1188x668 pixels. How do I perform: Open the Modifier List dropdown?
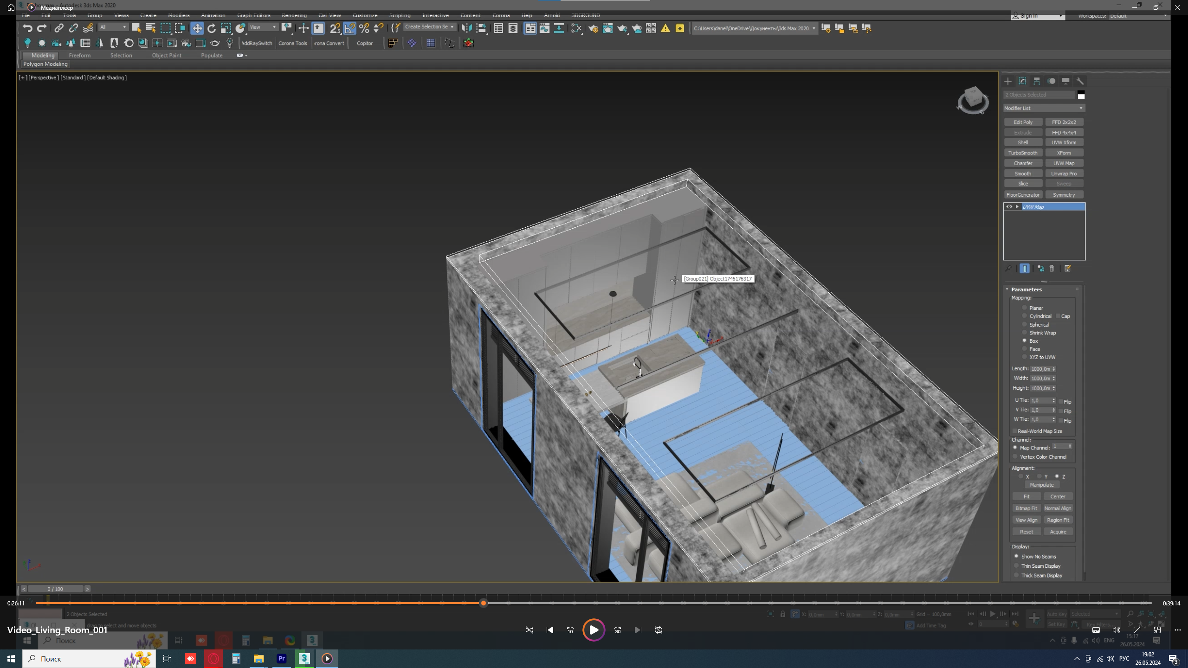pos(1082,108)
